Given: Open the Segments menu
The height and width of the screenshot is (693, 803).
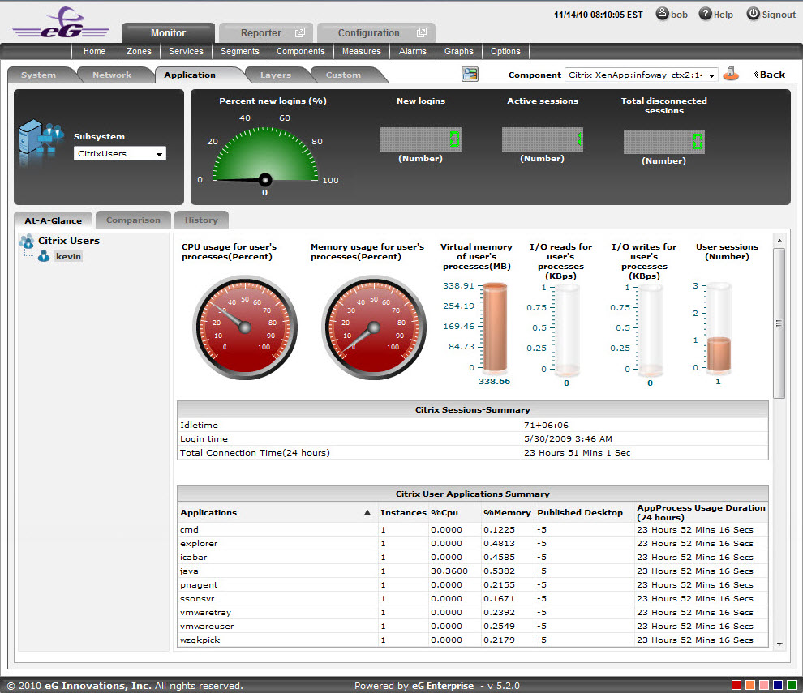Looking at the screenshot, I should pos(239,51).
